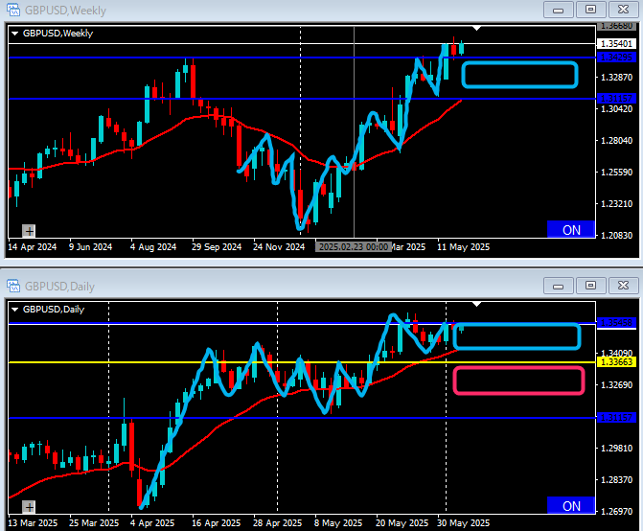Select the 1.31157 price label in Daily chart

(616, 417)
